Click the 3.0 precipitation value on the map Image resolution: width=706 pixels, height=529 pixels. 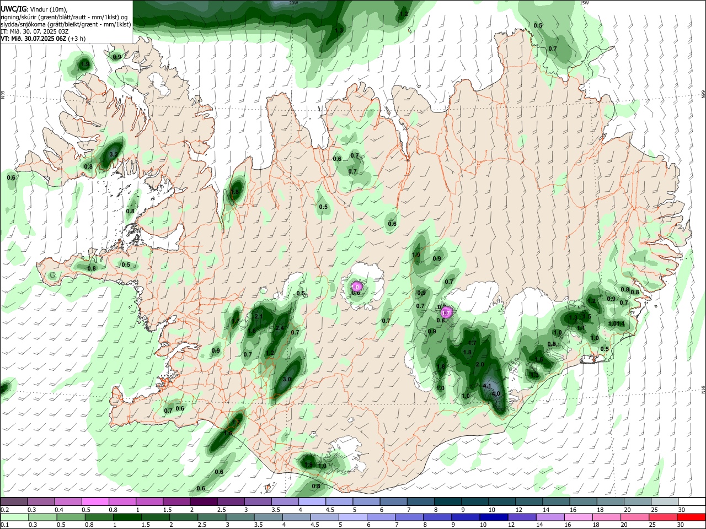pyautogui.click(x=287, y=380)
